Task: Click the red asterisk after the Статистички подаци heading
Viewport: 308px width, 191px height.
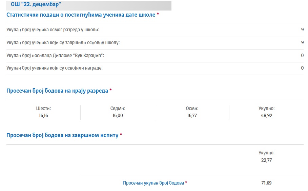Action: coord(158,14)
